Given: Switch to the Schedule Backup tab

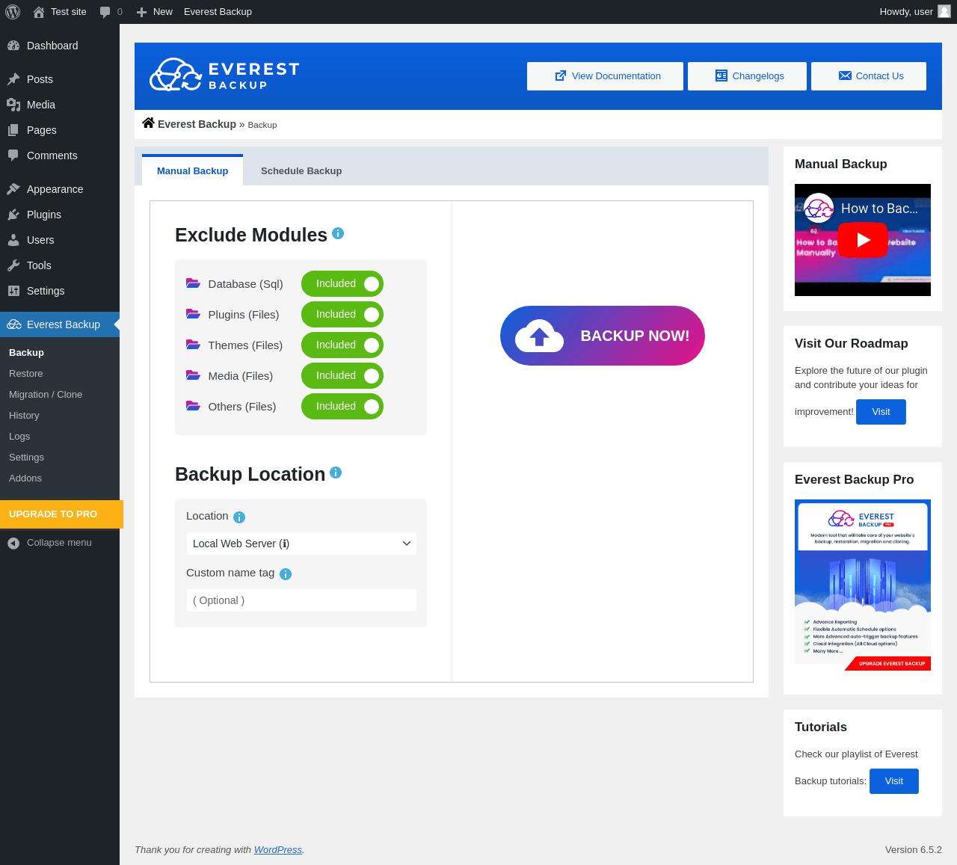Looking at the screenshot, I should [301, 170].
